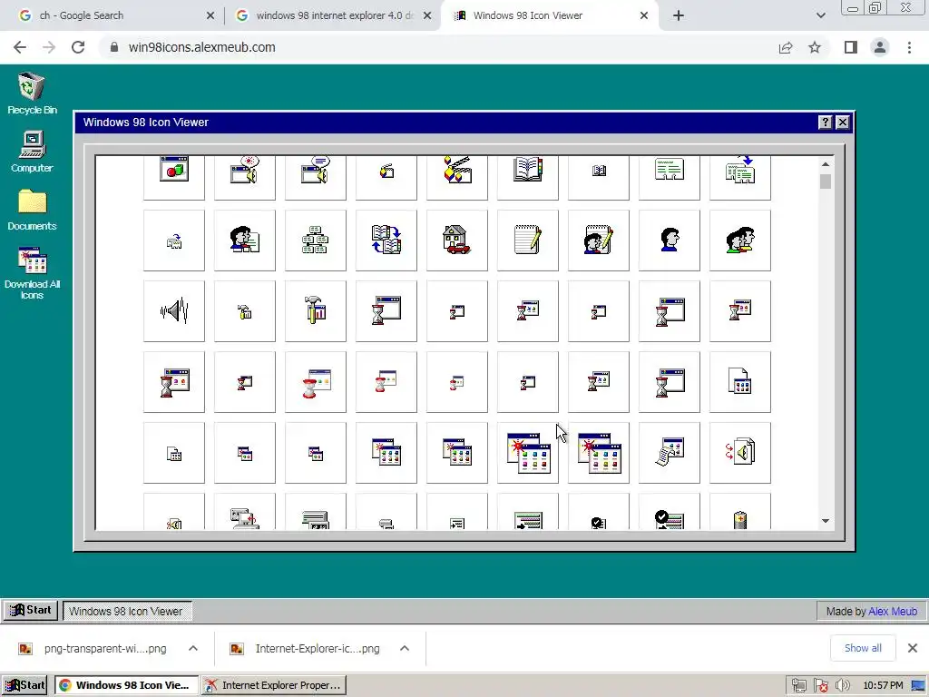Image resolution: width=929 pixels, height=697 pixels.
Task: Select the Windows 98 Icon Viewer browser tab
Action: tap(549, 15)
